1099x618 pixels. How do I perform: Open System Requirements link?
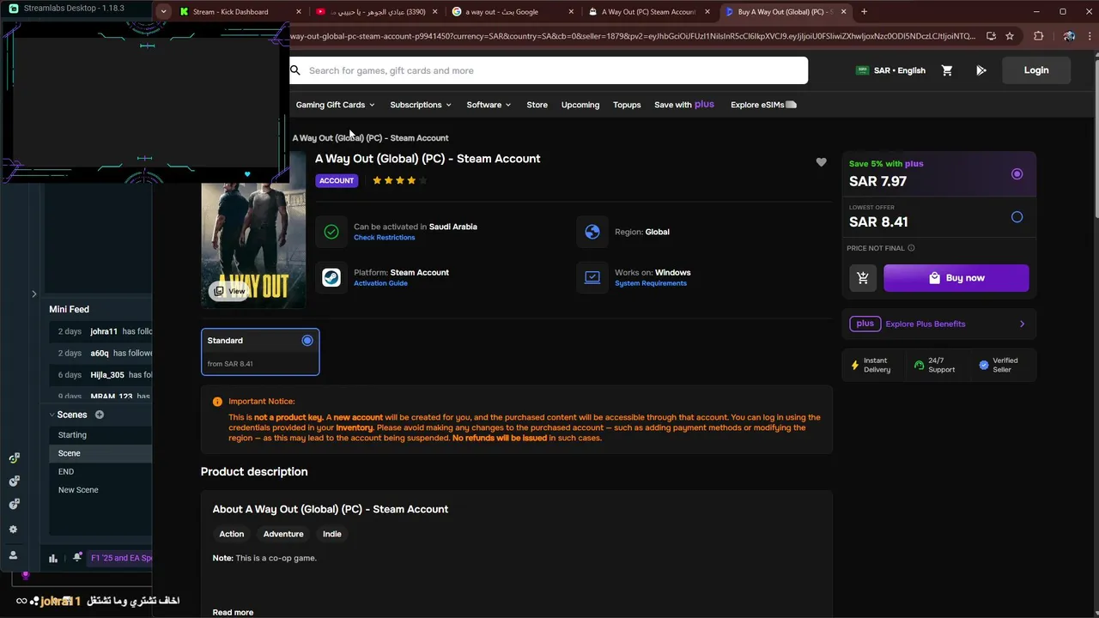(x=651, y=283)
